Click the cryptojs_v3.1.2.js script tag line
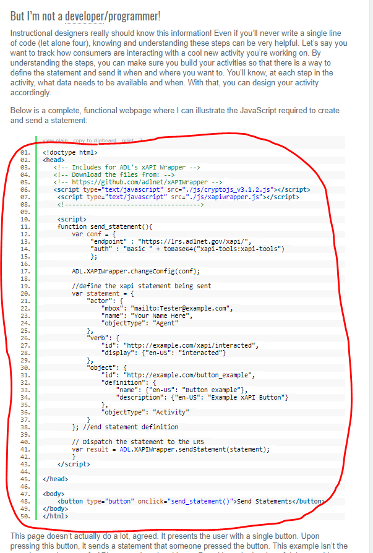This screenshot has width=373, height=553. 182,189
